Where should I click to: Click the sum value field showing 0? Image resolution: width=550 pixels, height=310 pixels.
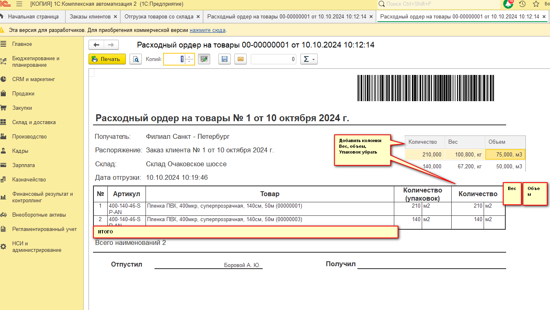273,59
